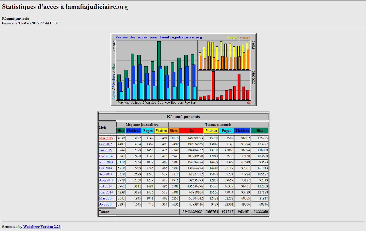Open the Juil 2014 statistics link
The height and width of the screenshot is (231, 366).
pos(105,186)
